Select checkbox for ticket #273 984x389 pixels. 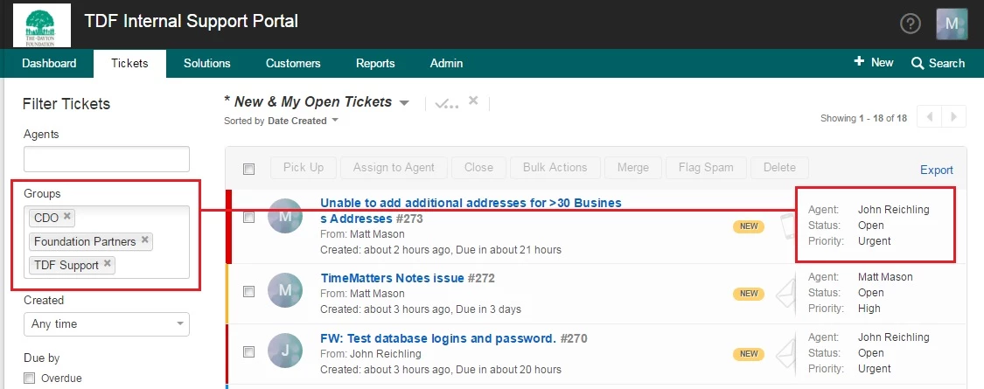pos(249,217)
